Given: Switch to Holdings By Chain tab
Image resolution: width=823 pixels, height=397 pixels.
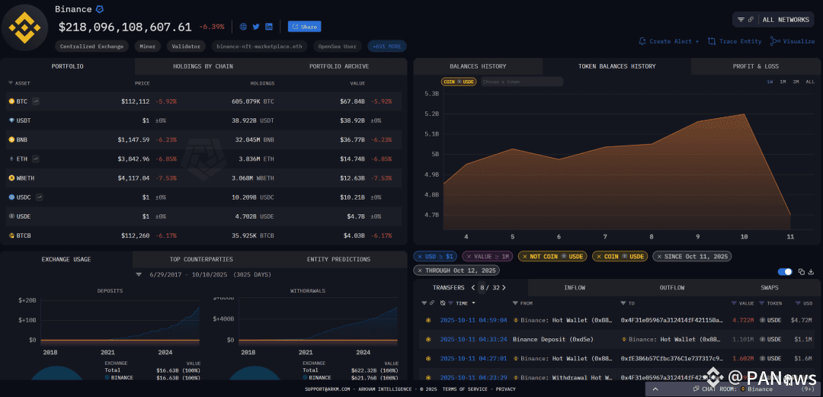Looking at the screenshot, I should 203,66.
